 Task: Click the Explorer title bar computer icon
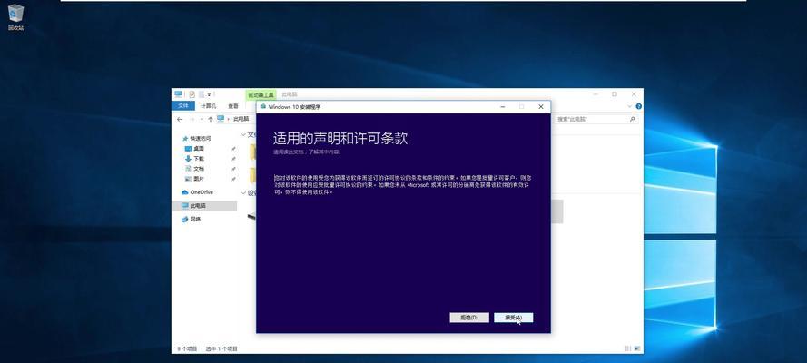178,94
